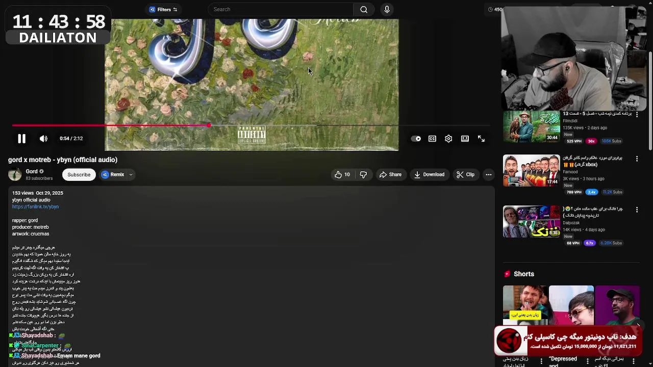Select the 185K Subs badge

pyautogui.click(x=611, y=141)
